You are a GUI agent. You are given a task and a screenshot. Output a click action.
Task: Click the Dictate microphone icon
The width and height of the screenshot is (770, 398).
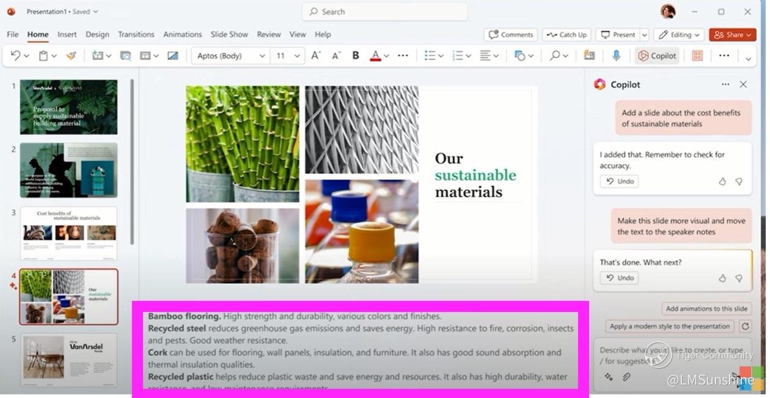point(616,56)
